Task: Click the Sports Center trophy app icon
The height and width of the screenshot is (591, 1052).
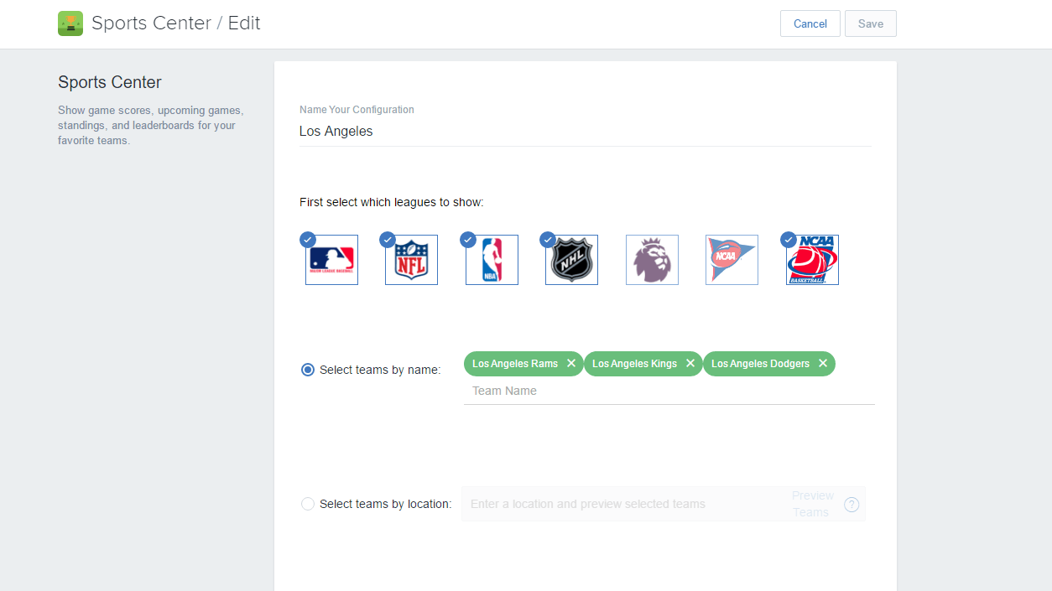Action: click(x=70, y=23)
